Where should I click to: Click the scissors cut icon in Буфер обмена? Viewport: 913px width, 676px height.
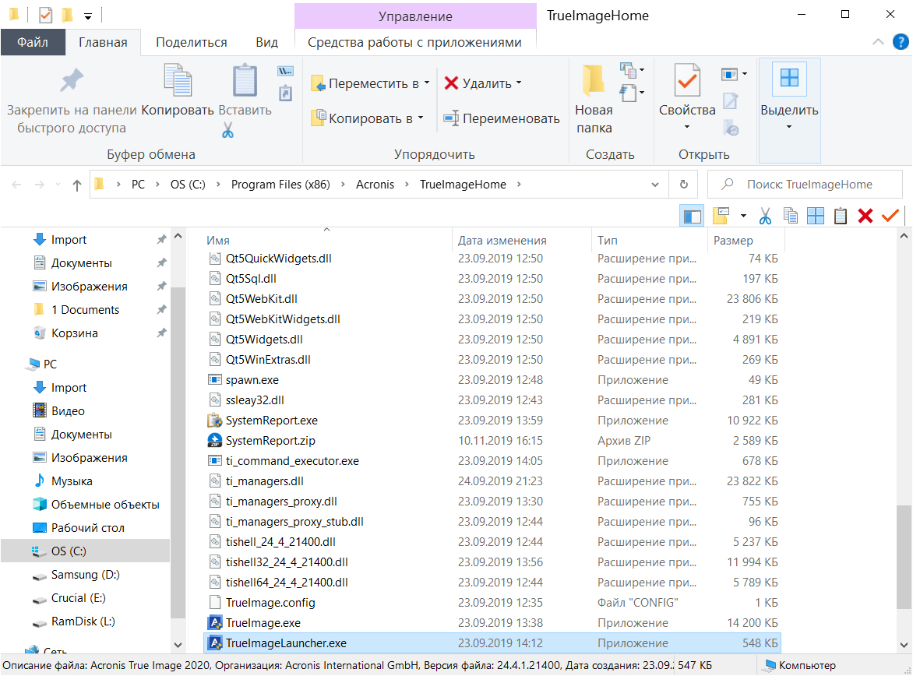click(x=227, y=130)
